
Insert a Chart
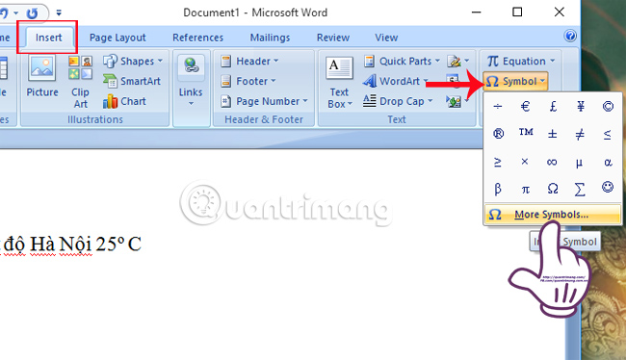pos(124,101)
